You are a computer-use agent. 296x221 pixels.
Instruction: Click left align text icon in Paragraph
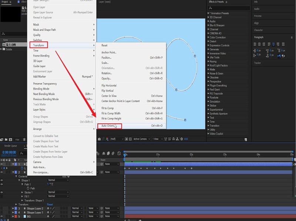tap(255, 44)
